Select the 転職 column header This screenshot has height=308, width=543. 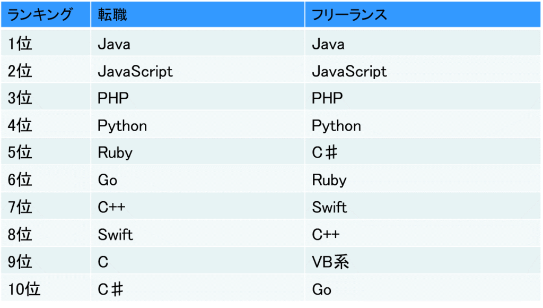coord(112,15)
